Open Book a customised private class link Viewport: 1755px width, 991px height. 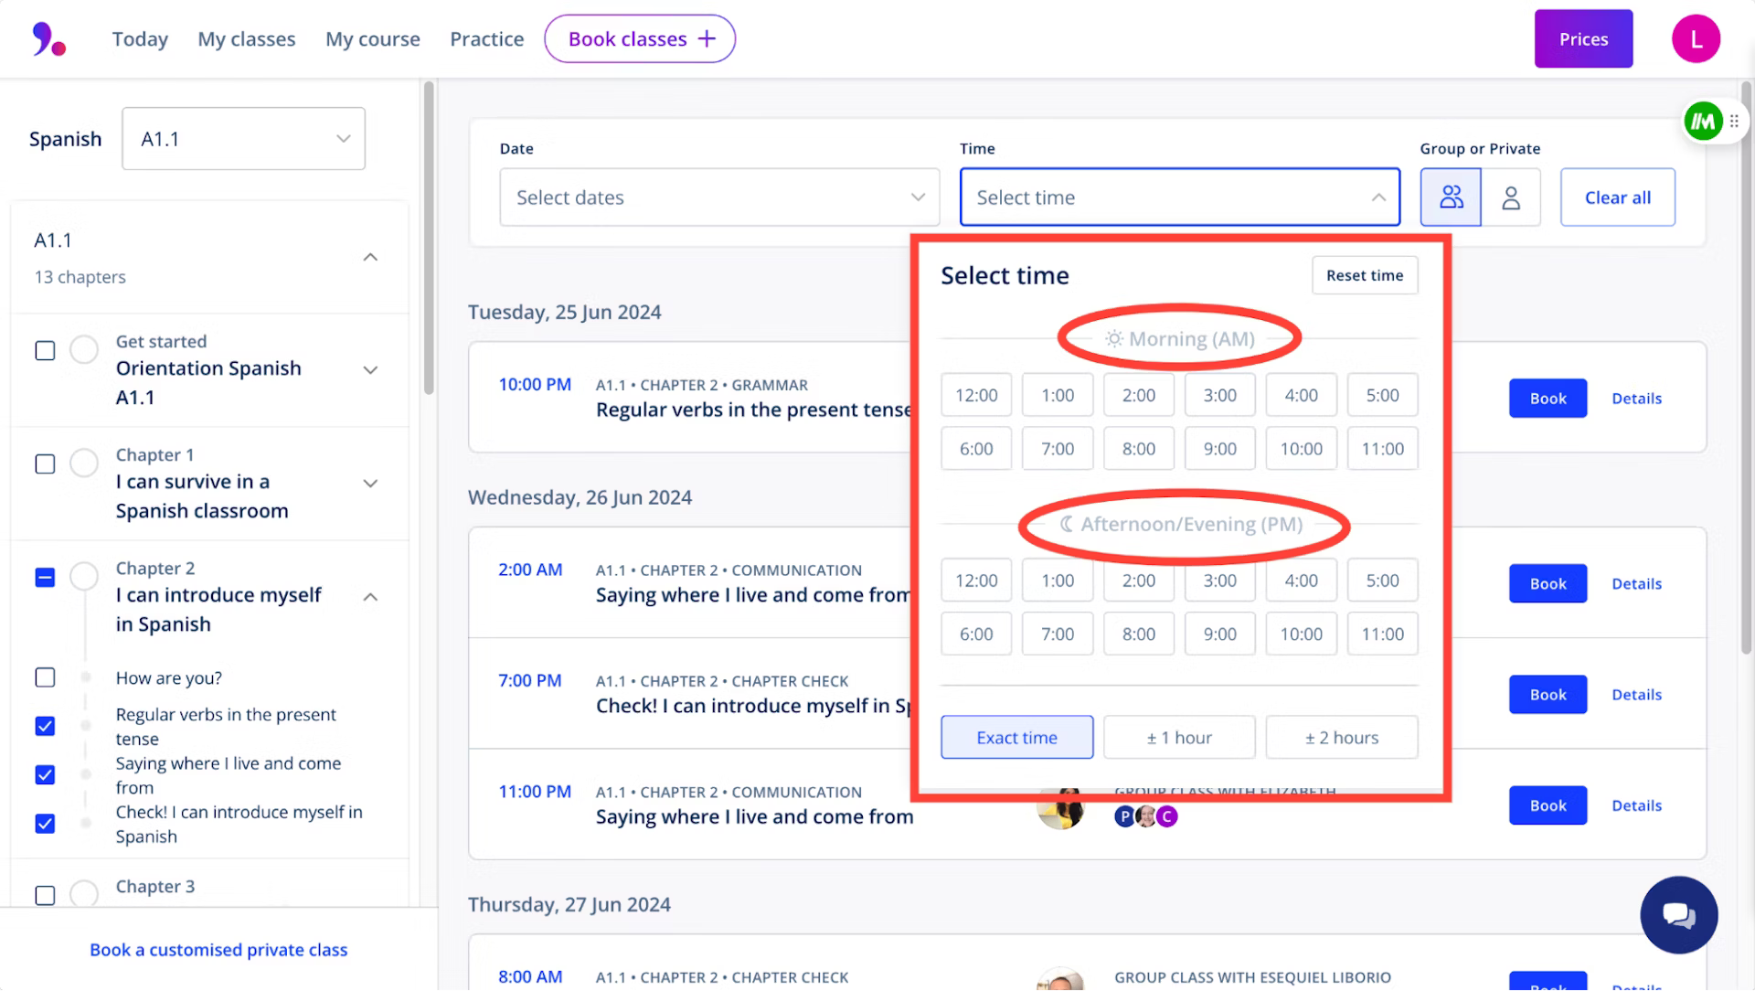pos(218,950)
